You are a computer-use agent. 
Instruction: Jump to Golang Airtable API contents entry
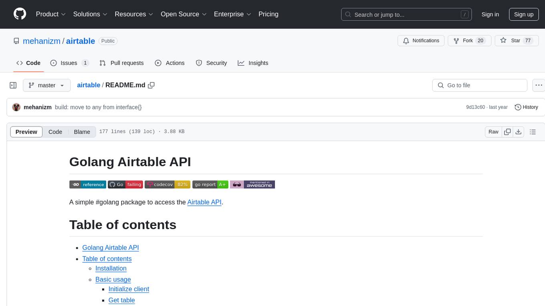111,248
